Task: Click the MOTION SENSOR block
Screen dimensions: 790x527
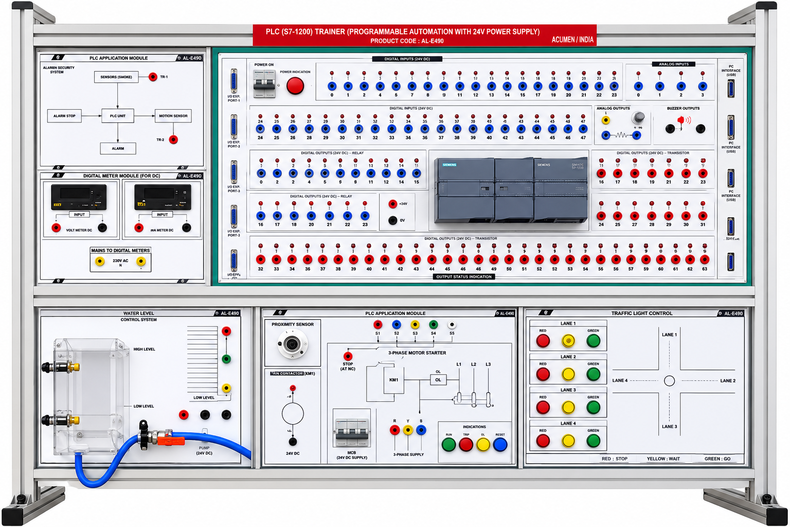Action: point(173,116)
